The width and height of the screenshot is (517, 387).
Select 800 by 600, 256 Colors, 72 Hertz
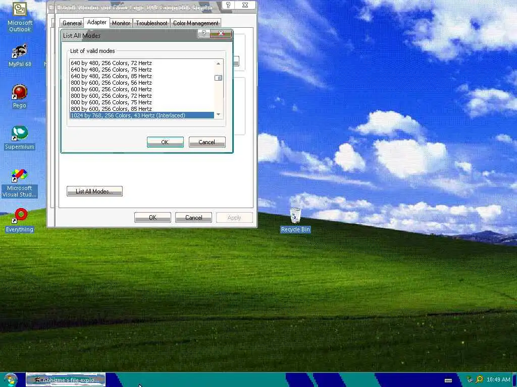click(x=142, y=96)
